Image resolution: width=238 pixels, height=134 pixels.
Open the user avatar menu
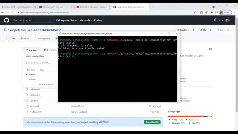[228, 20]
